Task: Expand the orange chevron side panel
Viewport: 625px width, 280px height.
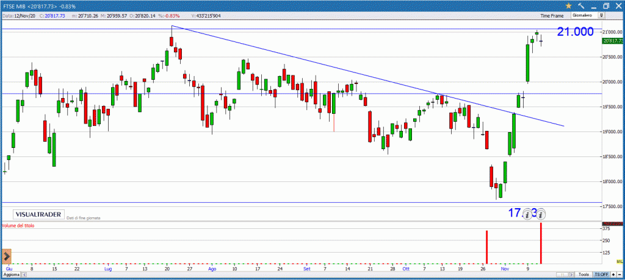Action: coord(6,256)
